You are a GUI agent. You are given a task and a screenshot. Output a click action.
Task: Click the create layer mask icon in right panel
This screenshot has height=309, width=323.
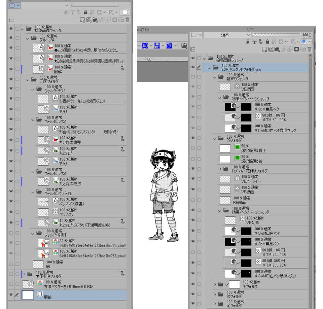[x=296, y=49]
